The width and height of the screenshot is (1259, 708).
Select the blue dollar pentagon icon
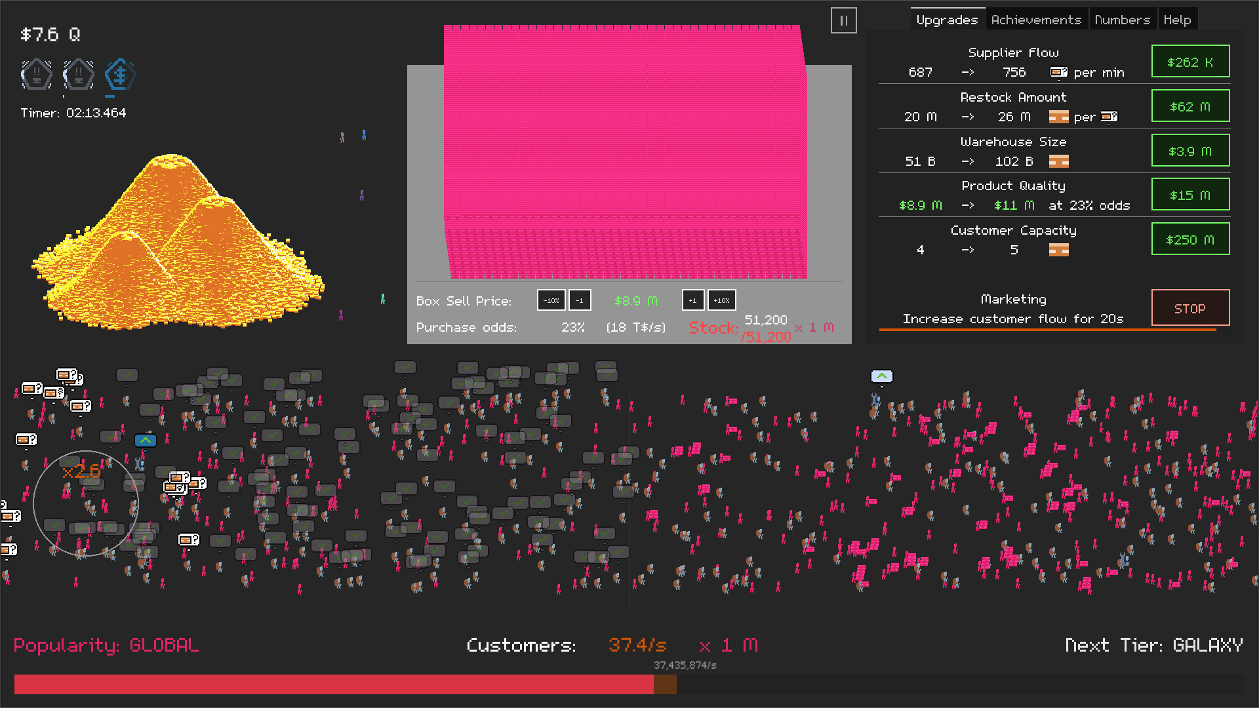coord(119,74)
